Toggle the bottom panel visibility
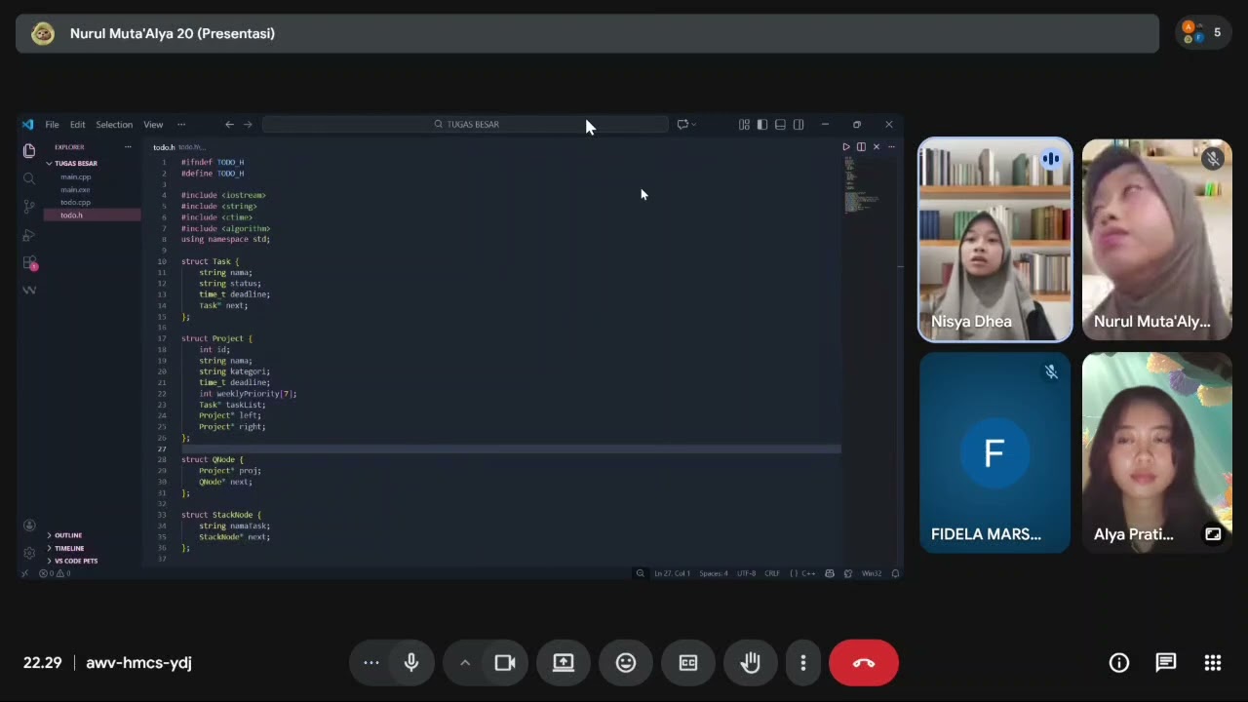1248x702 pixels. pyautogui.click(x=780, y=125)
